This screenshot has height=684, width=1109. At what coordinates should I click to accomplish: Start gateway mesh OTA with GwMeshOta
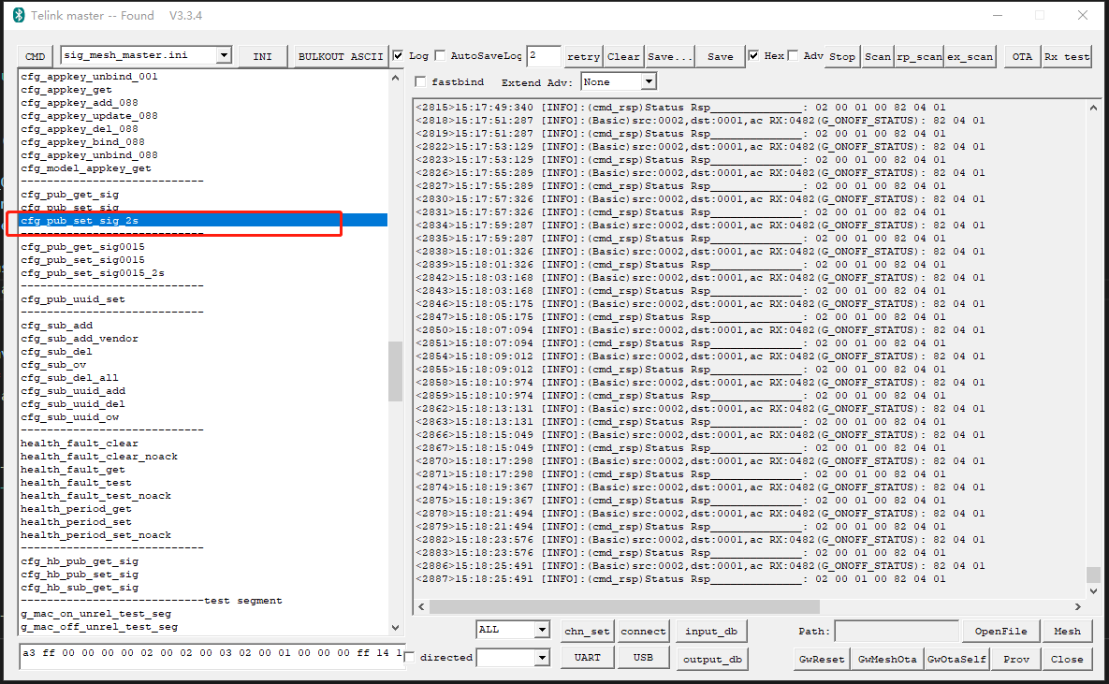tap(886, 659)
